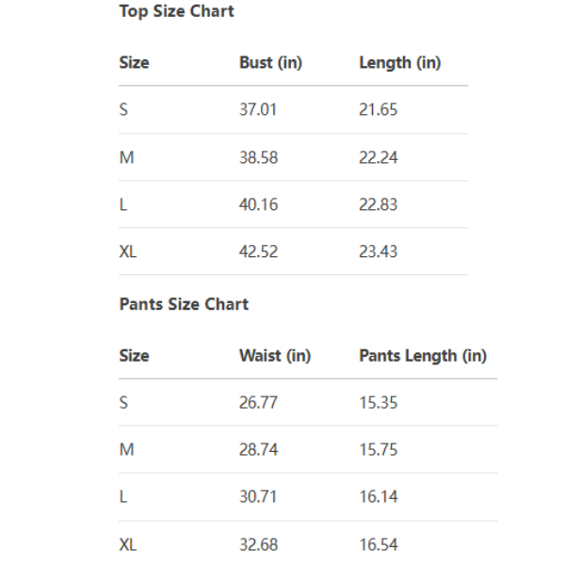Select the 21.65 top length value
Screen dimensions: 565x565
point(378,109)
